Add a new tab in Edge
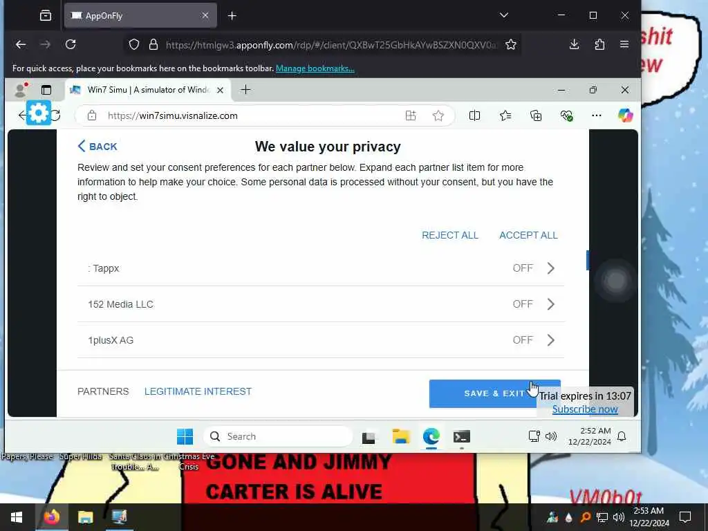 click(x=245, y=90)
